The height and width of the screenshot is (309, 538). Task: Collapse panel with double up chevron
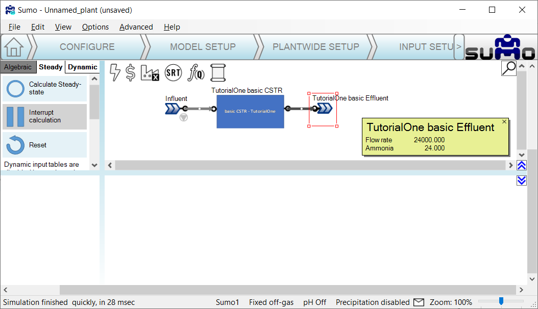tap(521, 165)
